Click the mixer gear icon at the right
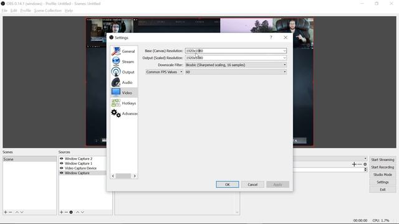This screenshot has height=224, width=399. pyautogui.click(x=365, y=164)
